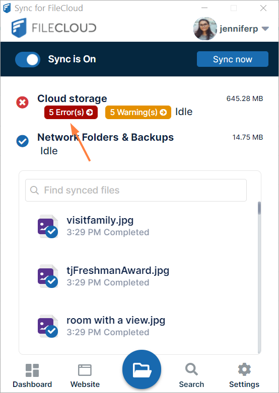Click the jenniferp profile picture

(205, 29)
